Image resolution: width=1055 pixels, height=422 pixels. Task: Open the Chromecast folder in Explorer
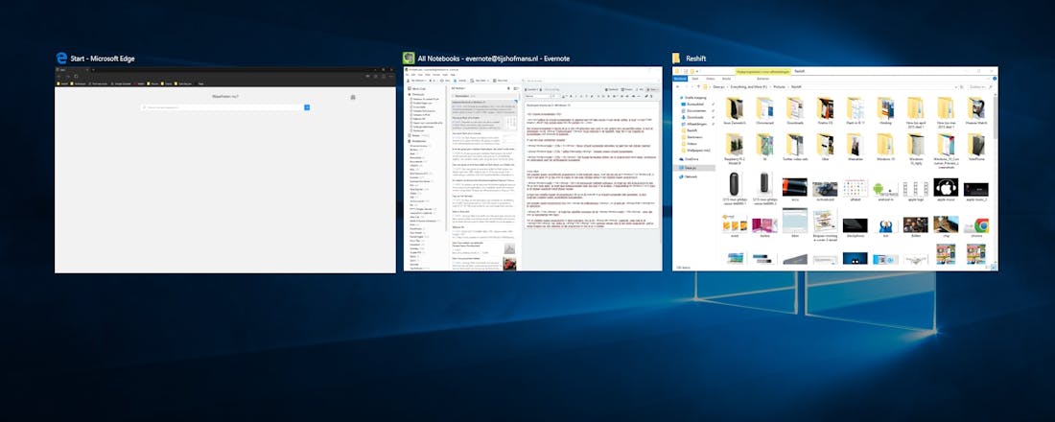(x=764, y=111)
